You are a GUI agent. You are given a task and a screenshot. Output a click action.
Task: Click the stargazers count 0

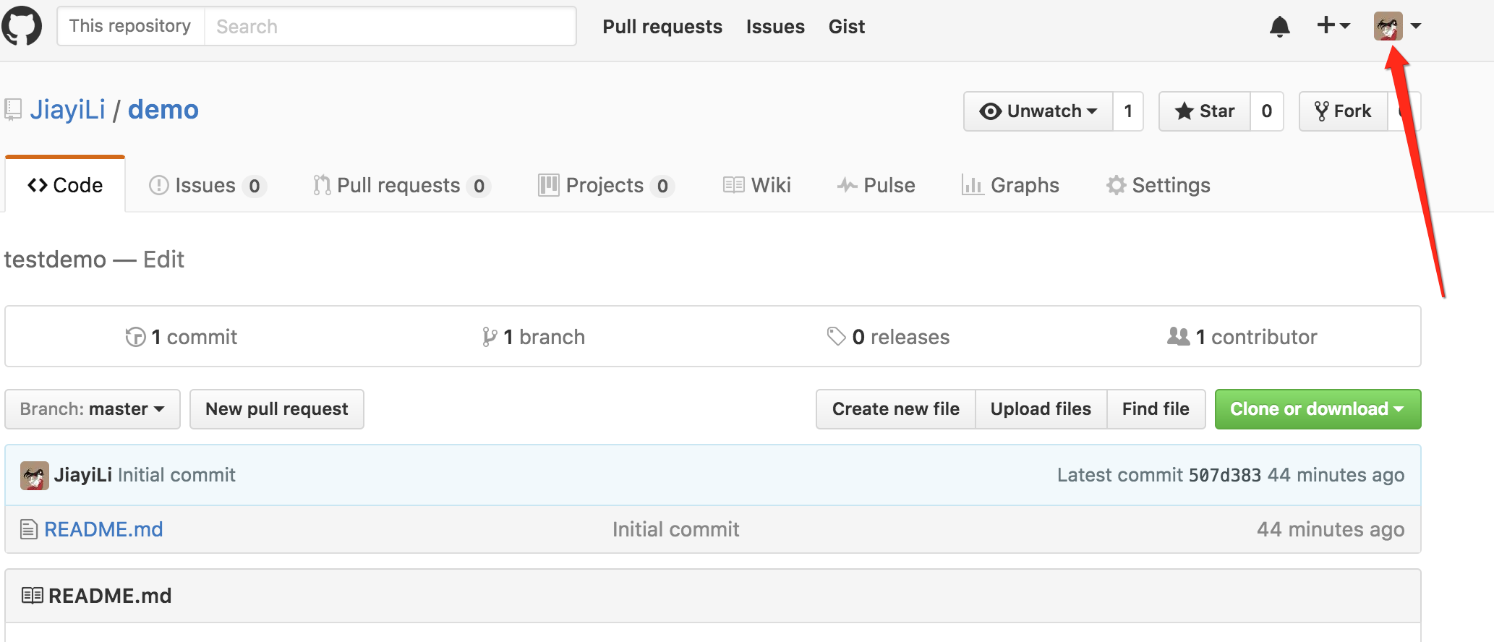1267,111
